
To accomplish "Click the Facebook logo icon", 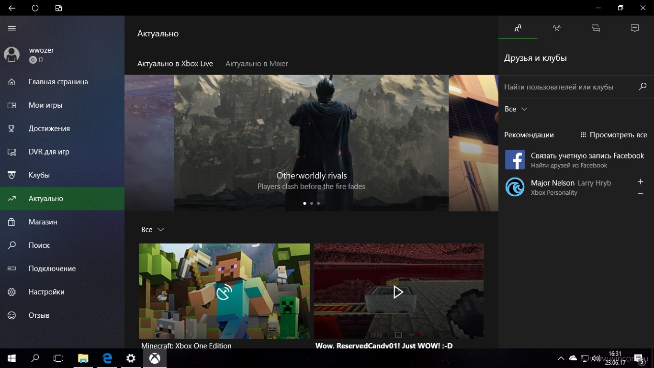I will coord(515,160).
